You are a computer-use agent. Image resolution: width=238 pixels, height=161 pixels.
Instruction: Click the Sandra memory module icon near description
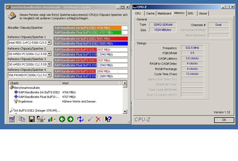click(x=12, y=16)
